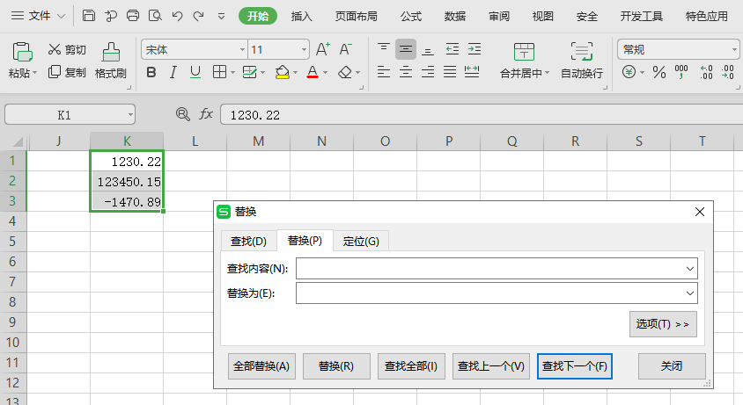
Task: Click the Cut (剪切) scissors icon
Action: point(55,49)
